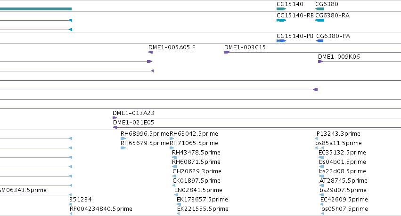The image size is (401, 216).
Task: Select the CG6380-RA transcript glyph
Action: [x=319, y=20]
